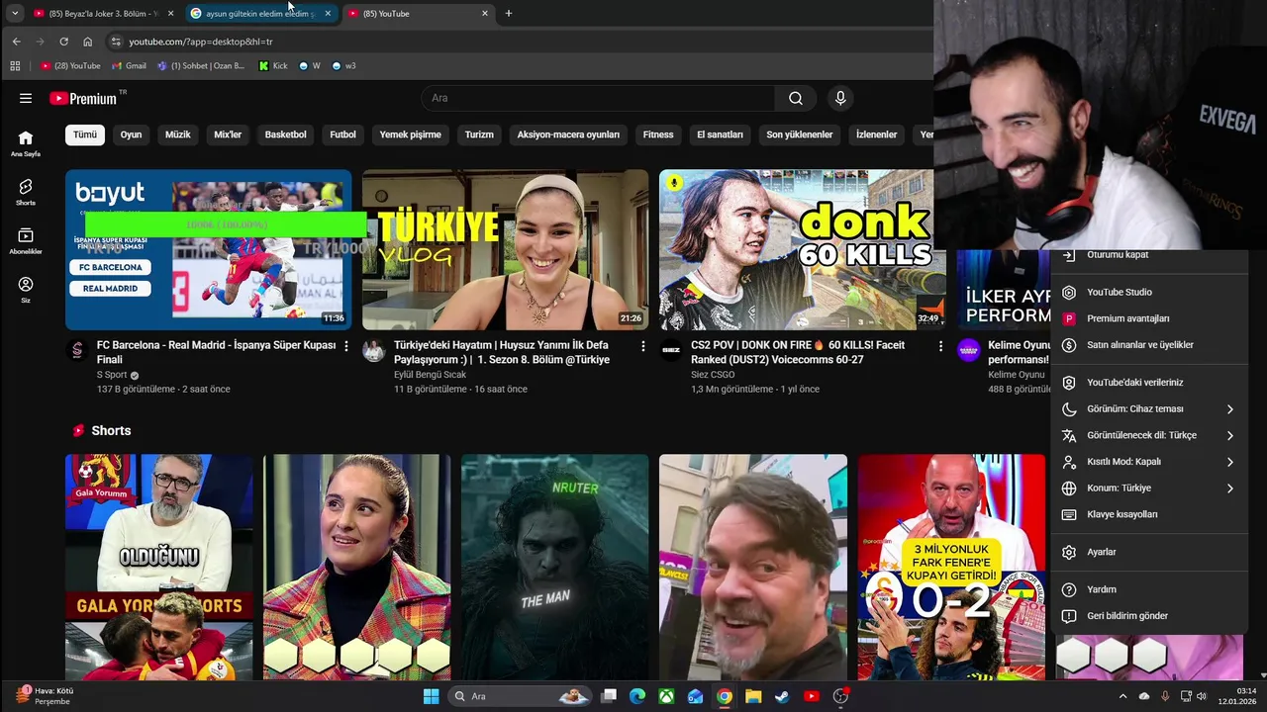Click Eylül Bengü Sıcak channel avatar
Image resolution: width=1267 pixels, height=712 pixels.
(373, 350)
